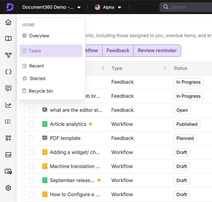Screen dimensions: 212x202
Task: Open the Categories workflow icon
Action: (x=8, y=55)
